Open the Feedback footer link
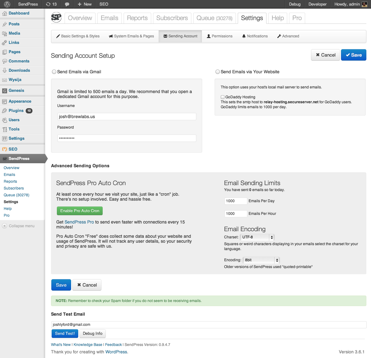 [x=113, y=345]
